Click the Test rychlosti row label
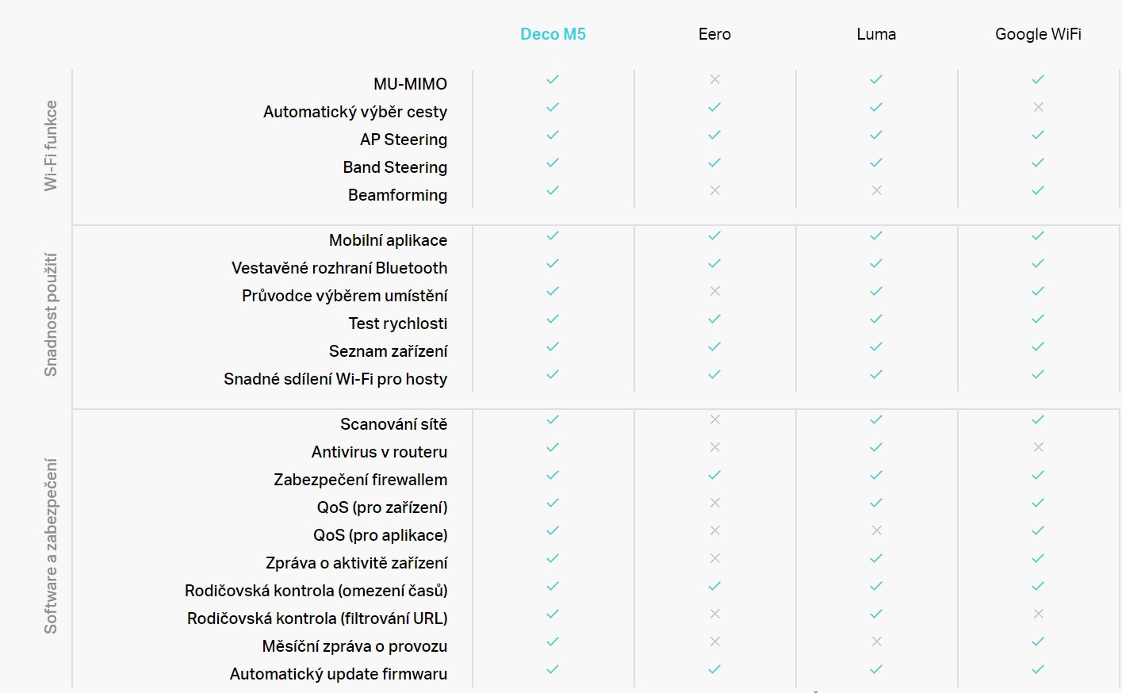 tap(397, 324)
